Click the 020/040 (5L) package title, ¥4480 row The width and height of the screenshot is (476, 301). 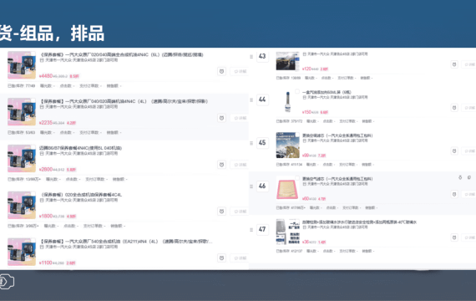[x=121, y=54]
